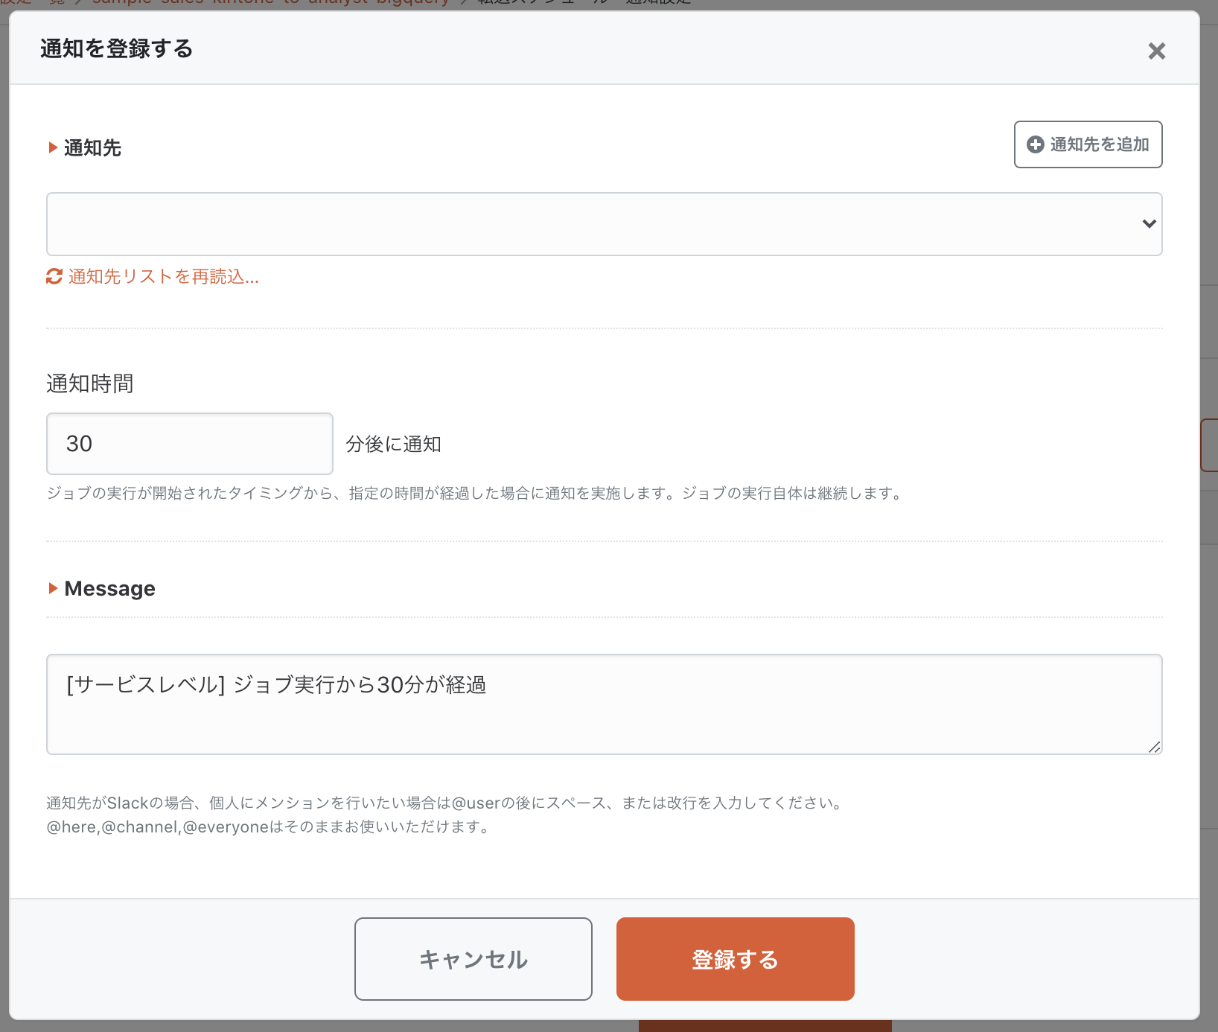Add a destination via 通知先を追加 label
This screenshot has width=1218, height=1032.
point(1099,144)
